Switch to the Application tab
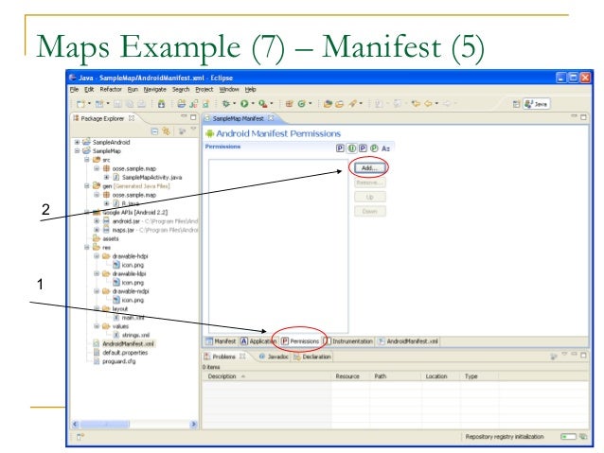Viewport: 604px width, 453px height. pos(258,341)
